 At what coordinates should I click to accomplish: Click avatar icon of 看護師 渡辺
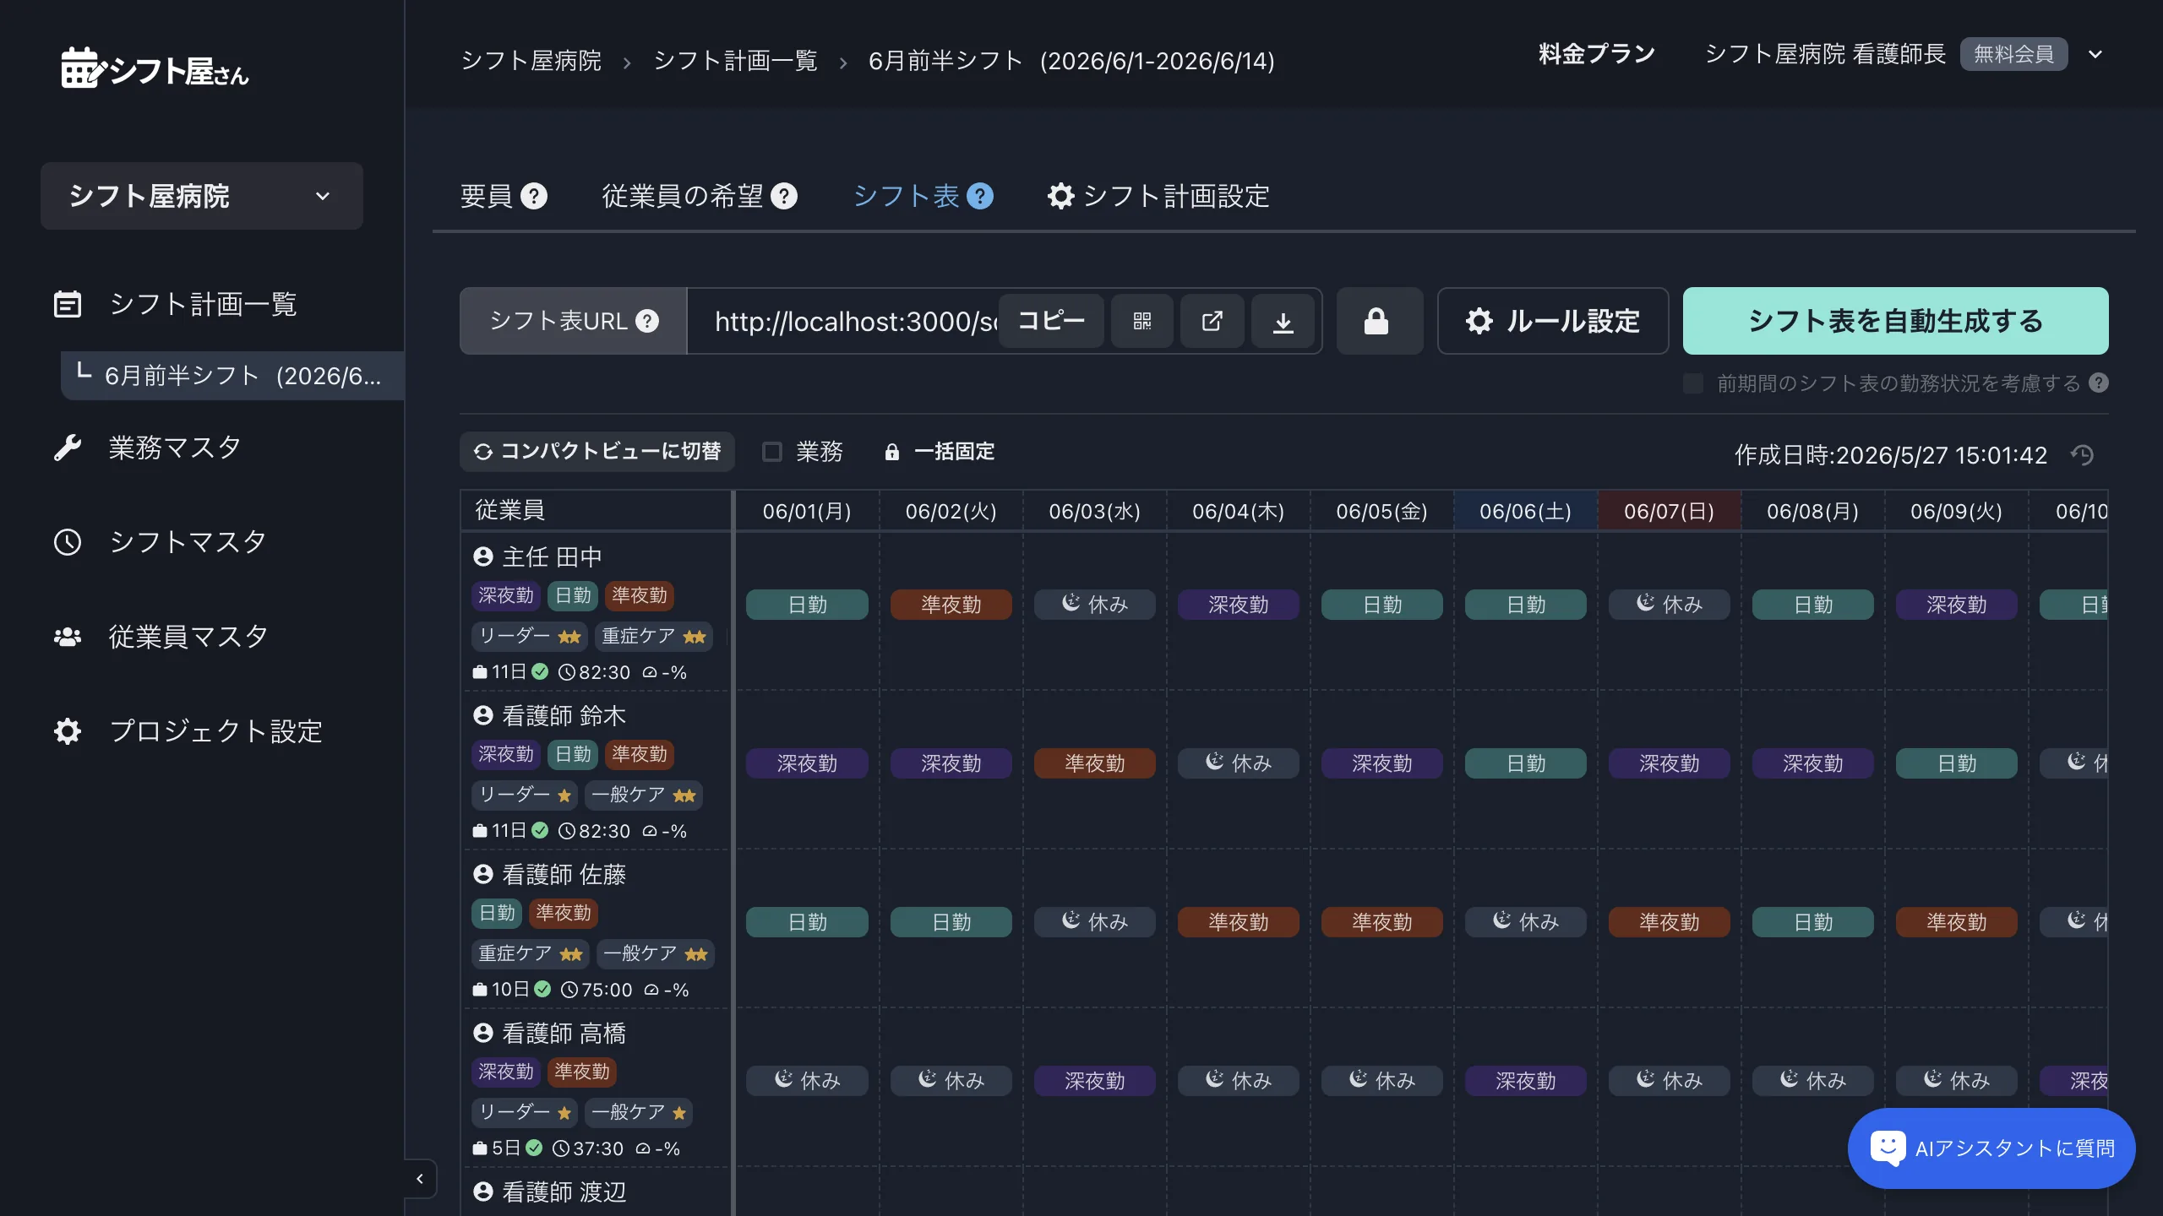[483, 1192]
